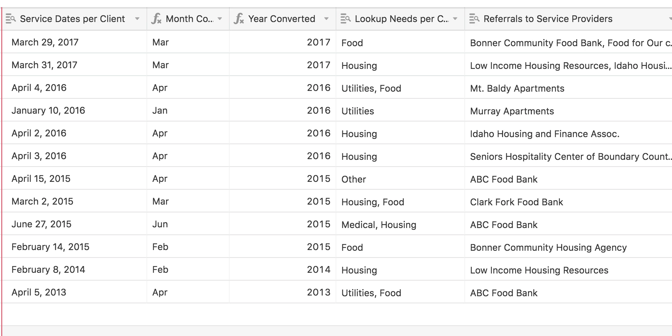The width and height of the screenshot is (672, 336).
Task: Open Year Converted column dropdown arrow
Action: pyautogui.click(x=326, y=19)
